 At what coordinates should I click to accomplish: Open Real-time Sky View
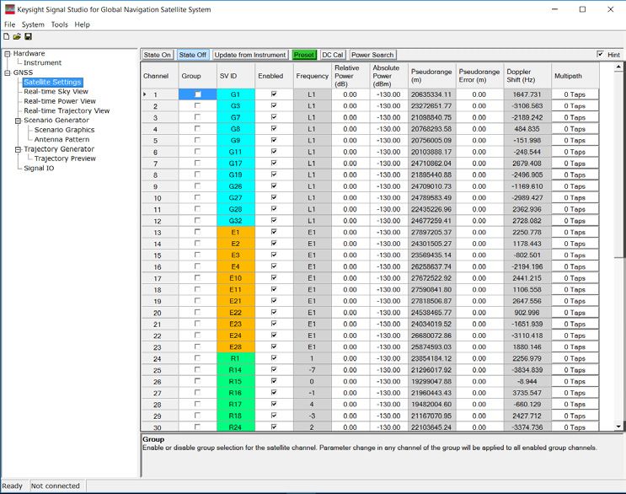tap(56, 91)
